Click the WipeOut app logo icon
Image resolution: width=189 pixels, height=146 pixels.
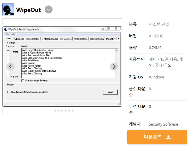(x=8, y=9)
